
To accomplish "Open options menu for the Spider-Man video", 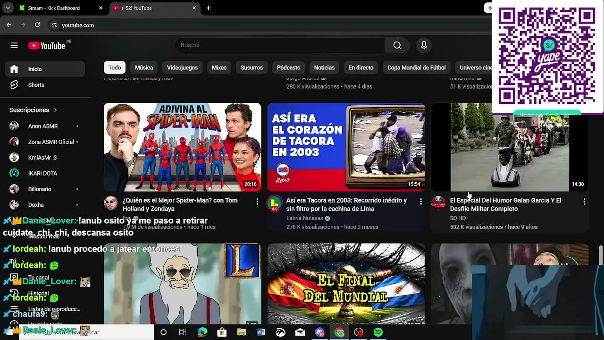I will [257, 202].
